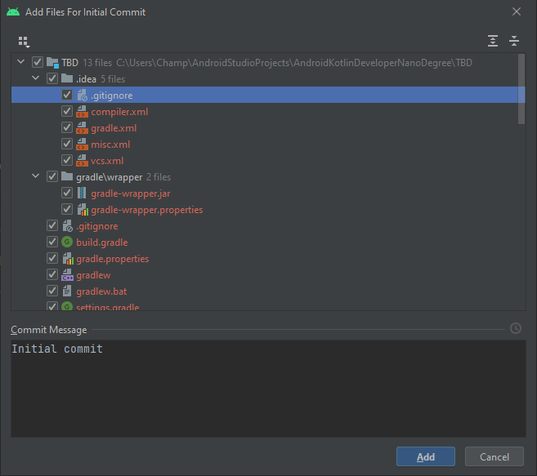Select the TBD 13 files root row

pyautogui.click(x=268, y=63)
